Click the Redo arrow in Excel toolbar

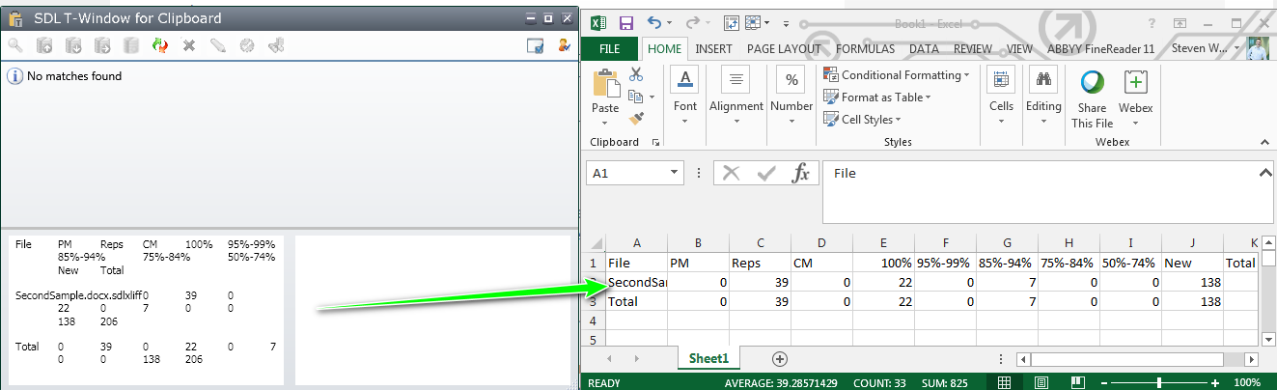click(692, 22)
